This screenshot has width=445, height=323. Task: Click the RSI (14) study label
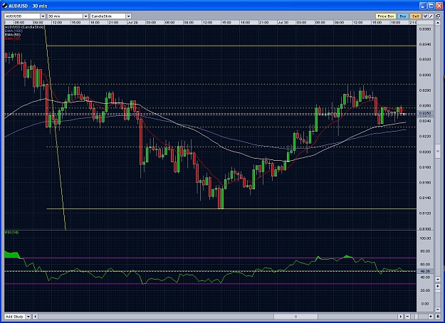[11, 233]
